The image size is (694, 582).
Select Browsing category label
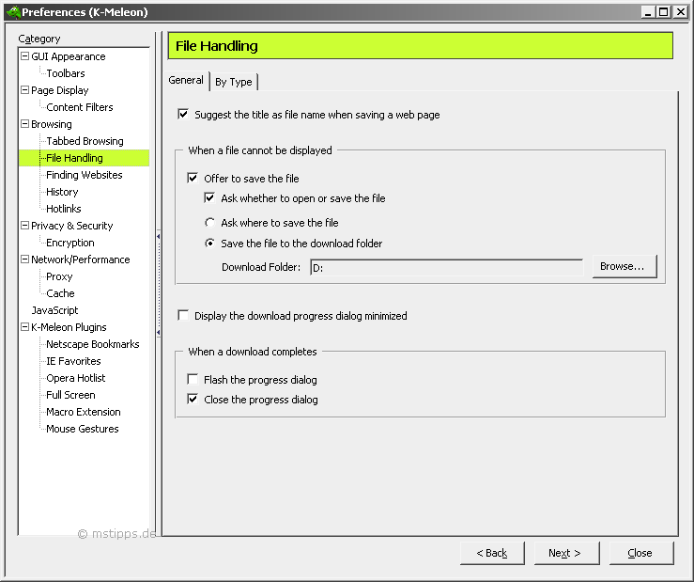tap(52, 124)
